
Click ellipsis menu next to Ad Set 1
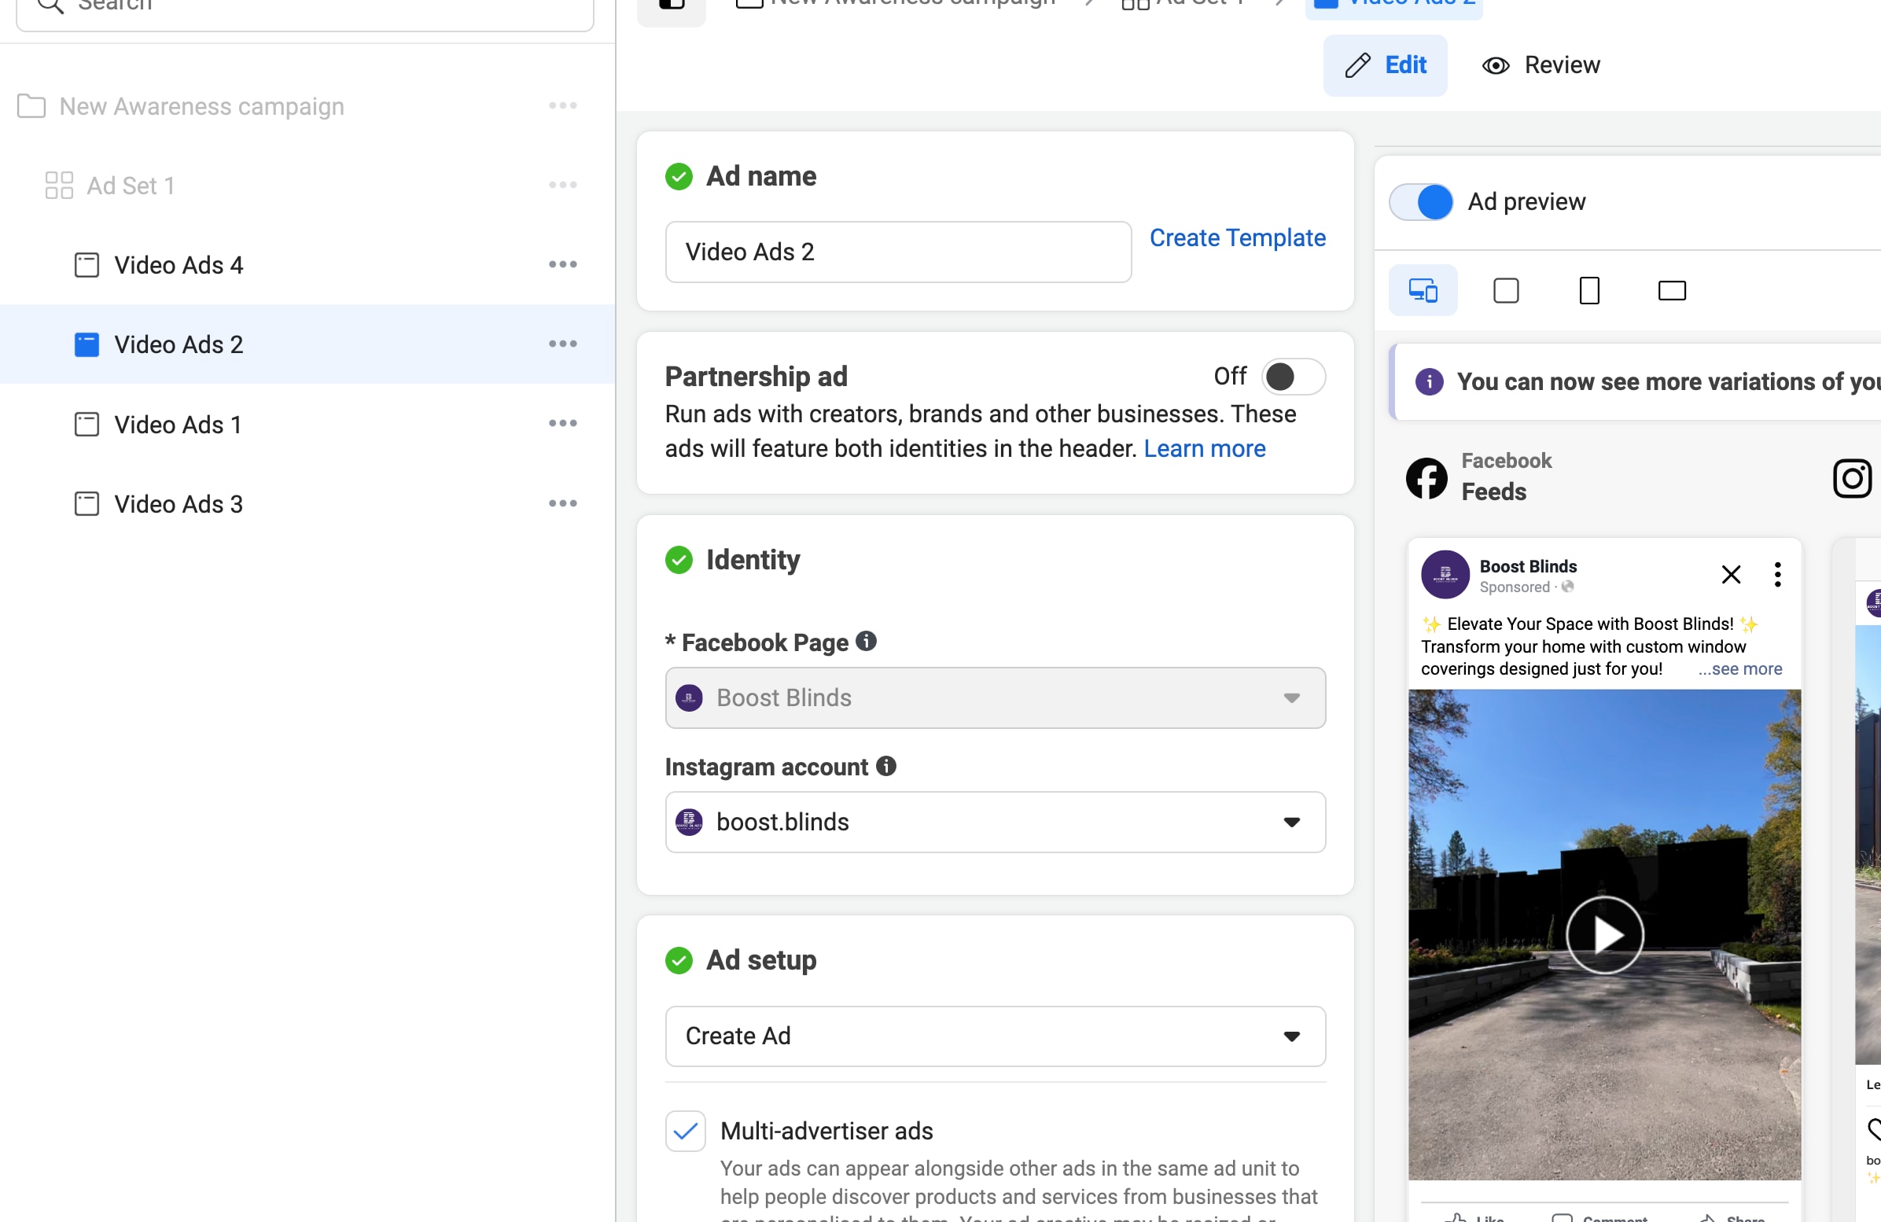562,185
